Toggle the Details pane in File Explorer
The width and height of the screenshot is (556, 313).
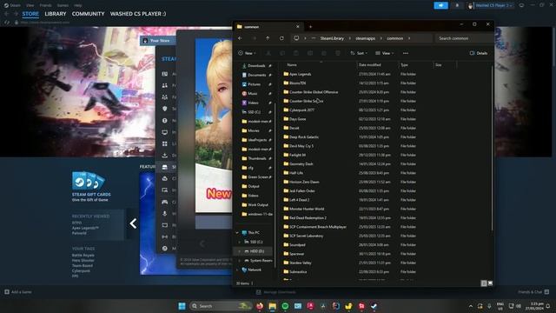[x=479, y=53]
